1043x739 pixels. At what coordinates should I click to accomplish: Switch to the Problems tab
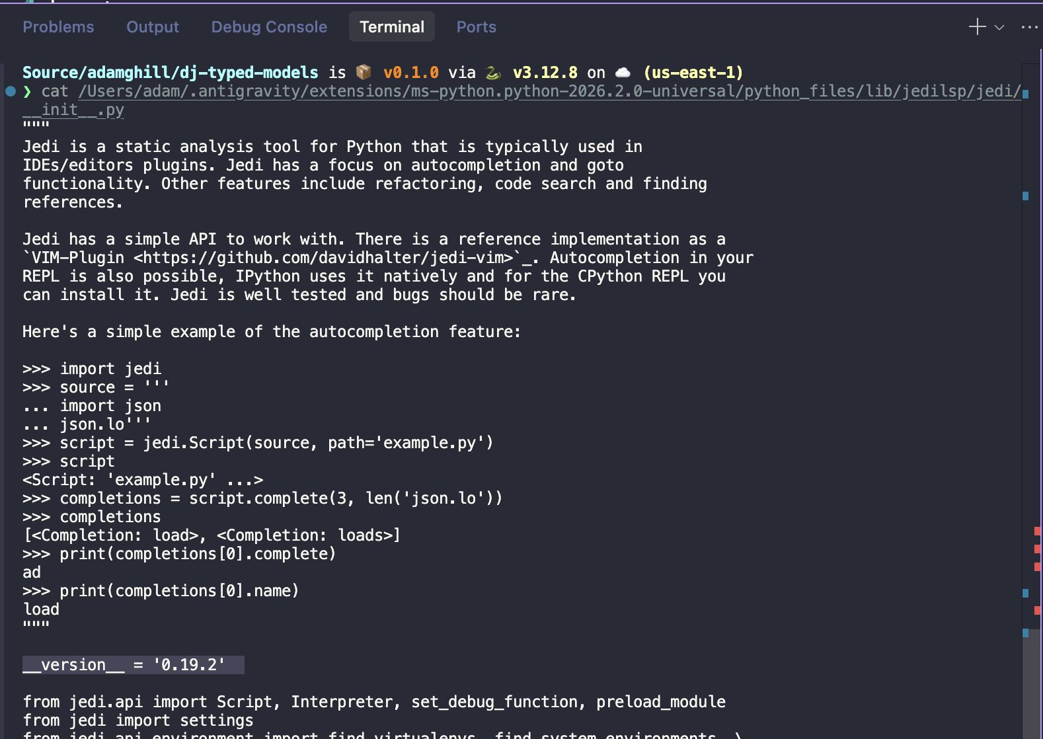click(58, 27)
